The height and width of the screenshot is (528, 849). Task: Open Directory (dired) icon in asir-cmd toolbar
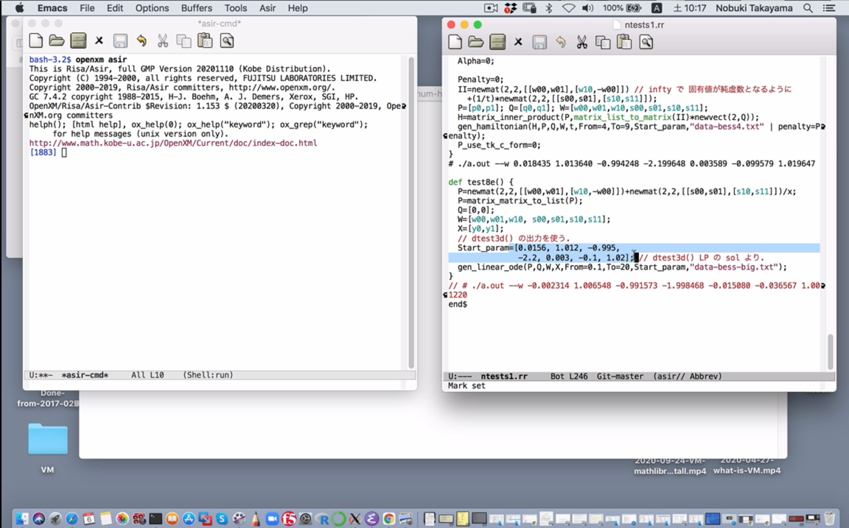(78, 41)
